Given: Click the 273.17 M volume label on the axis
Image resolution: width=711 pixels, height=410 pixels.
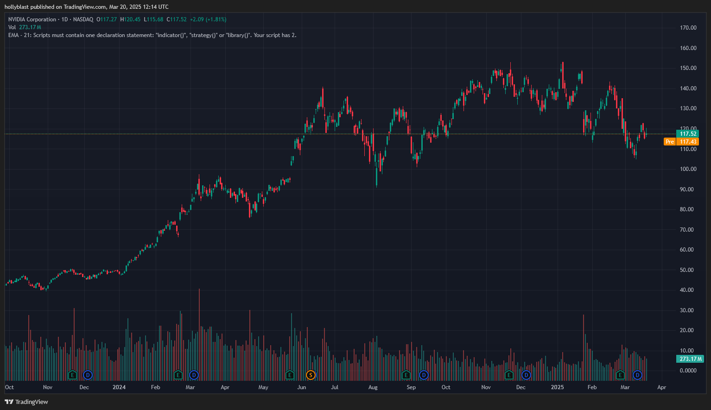Looking at the screenshot, I should (690, 359).
